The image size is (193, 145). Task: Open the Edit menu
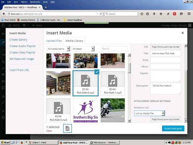coord(9,2)
